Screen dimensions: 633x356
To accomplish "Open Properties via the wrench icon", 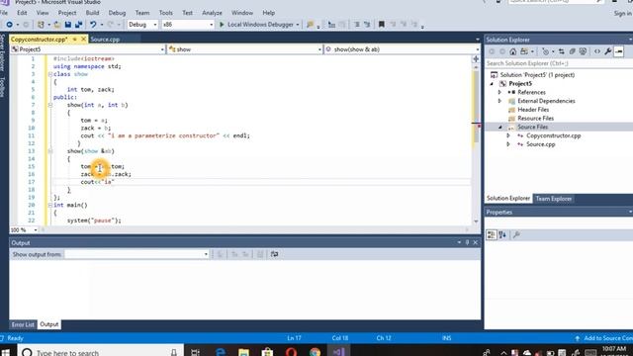I will [x=608, y=51].
